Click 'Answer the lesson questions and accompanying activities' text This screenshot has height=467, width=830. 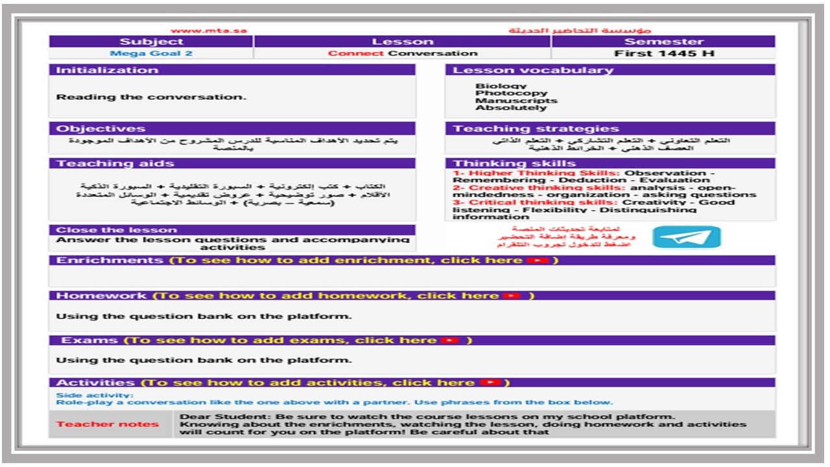(x=233, y=243)
